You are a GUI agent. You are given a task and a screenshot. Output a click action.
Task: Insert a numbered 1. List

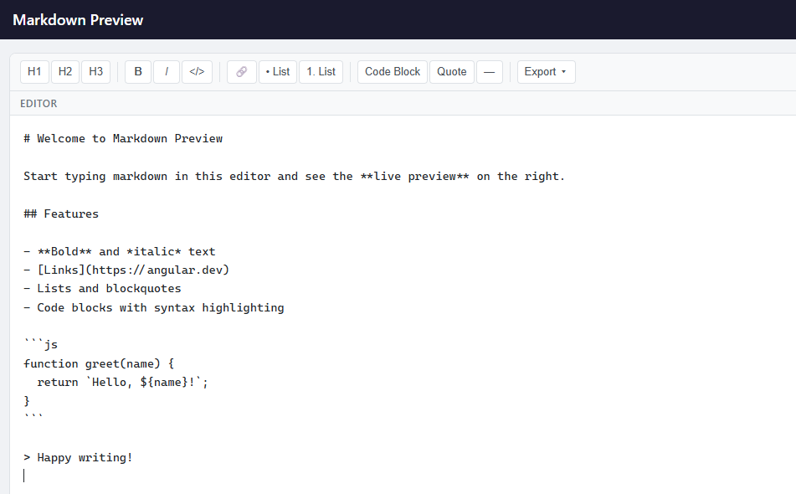321,71
